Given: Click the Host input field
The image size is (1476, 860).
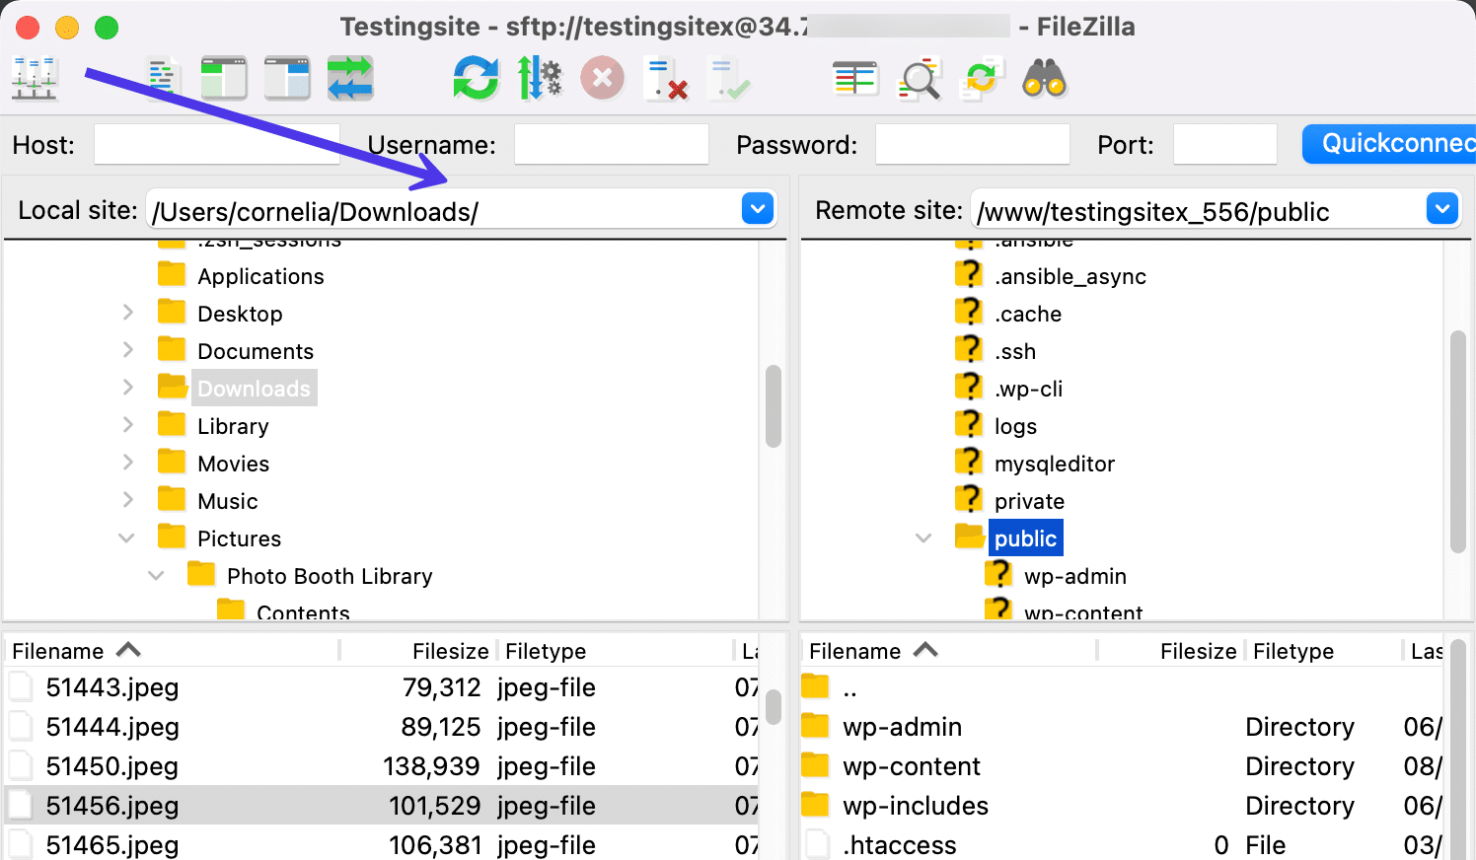Looking at the screenshot, I should [x=217, y=144].
